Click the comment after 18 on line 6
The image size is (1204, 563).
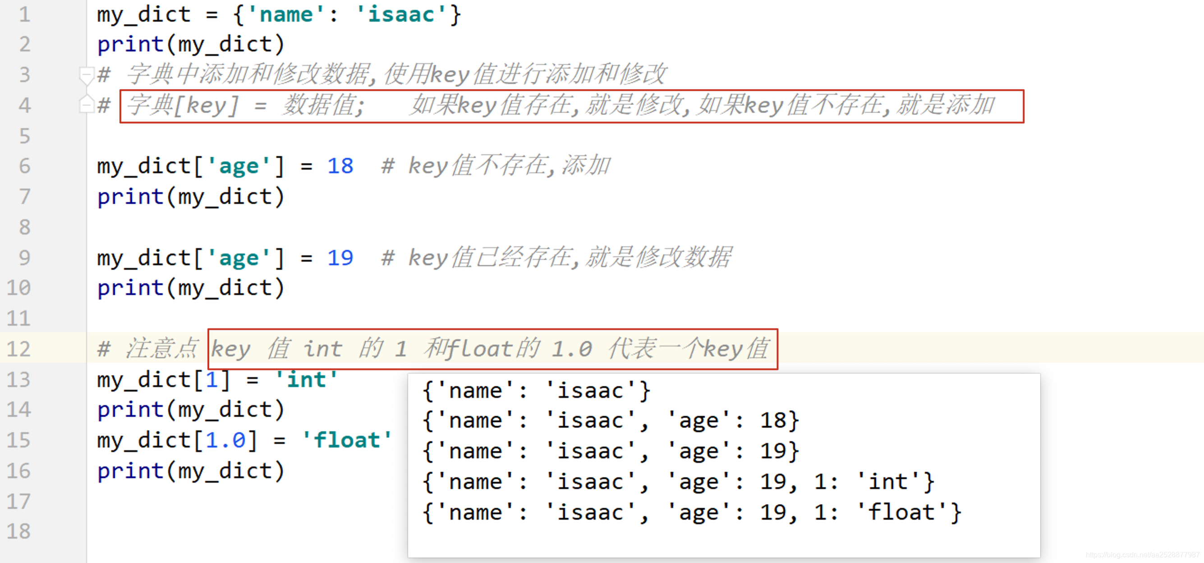click(x=496, y=166)
